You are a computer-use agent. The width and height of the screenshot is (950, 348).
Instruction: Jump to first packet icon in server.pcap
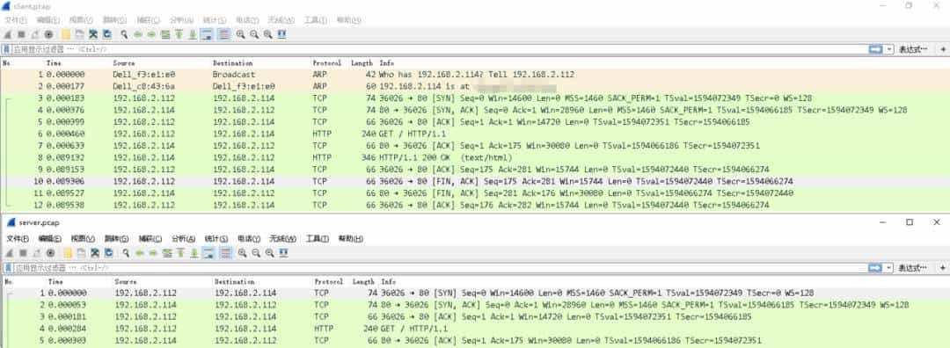tap(180, 253)
